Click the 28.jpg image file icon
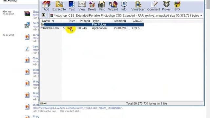Screen dimensions: 210x118 27,83
